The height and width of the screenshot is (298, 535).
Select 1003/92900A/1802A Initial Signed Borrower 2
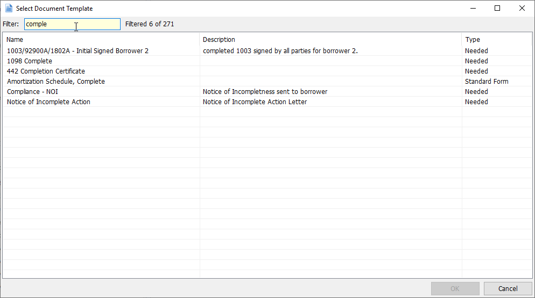267,51
